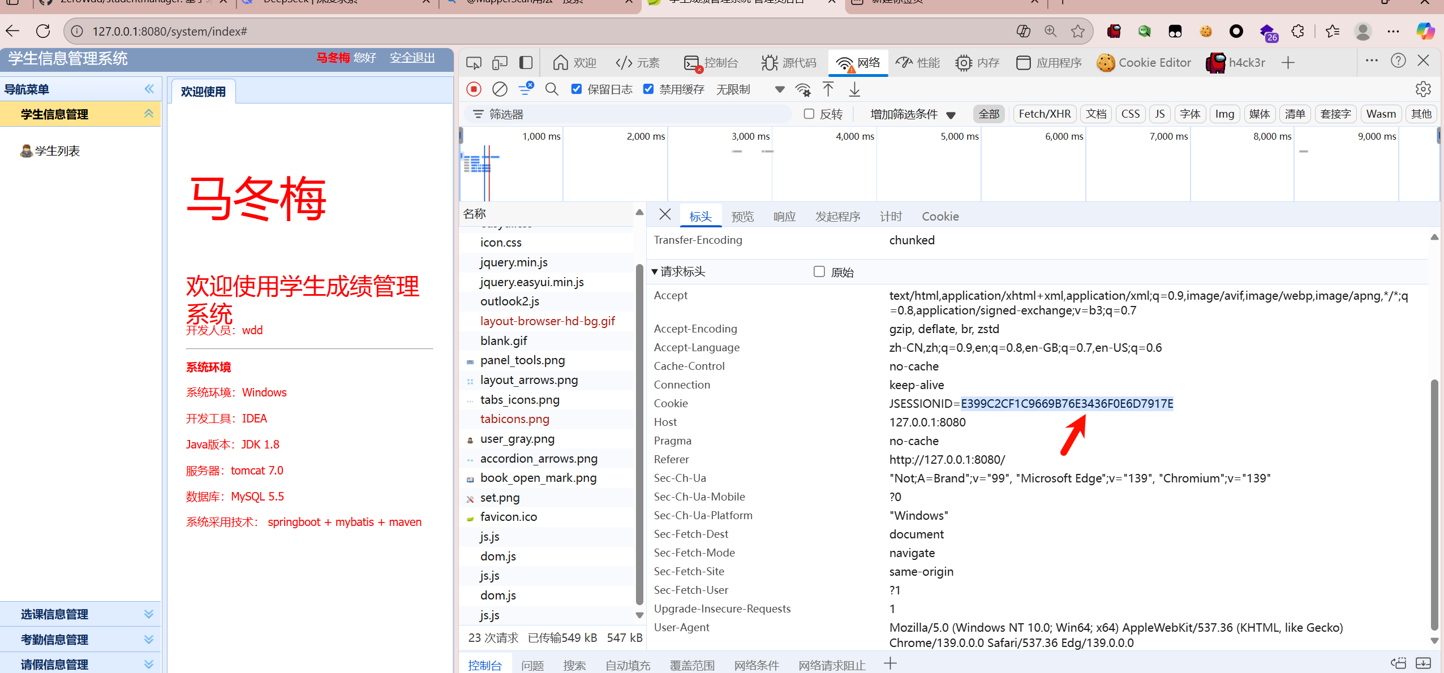Click the clear network log icon
Viewport: 1444px width, 673px height.
500,89
